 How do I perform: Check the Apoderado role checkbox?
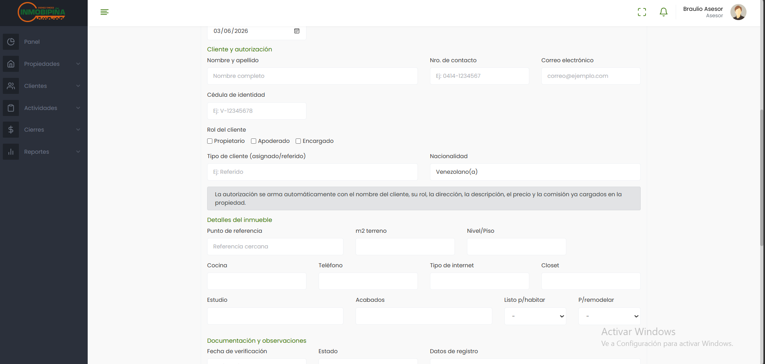click(x=253, y=141)
